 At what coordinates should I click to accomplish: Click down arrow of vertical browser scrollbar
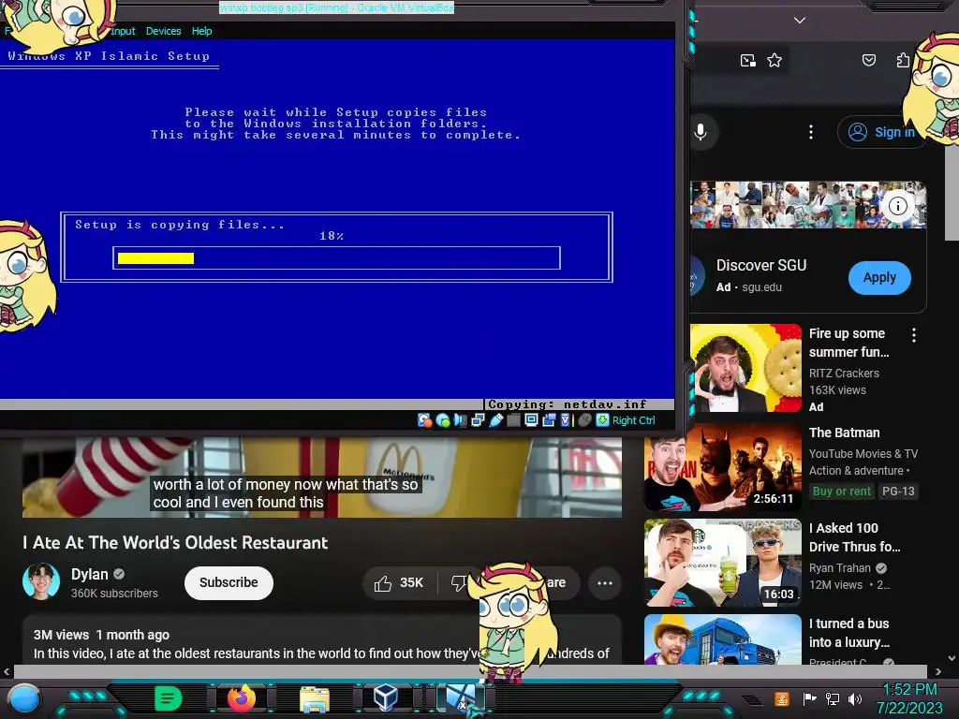pyautogui.click(x=952, y=658)
